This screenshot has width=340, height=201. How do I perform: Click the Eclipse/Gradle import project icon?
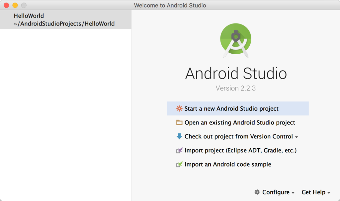click(x=179, y=150)
